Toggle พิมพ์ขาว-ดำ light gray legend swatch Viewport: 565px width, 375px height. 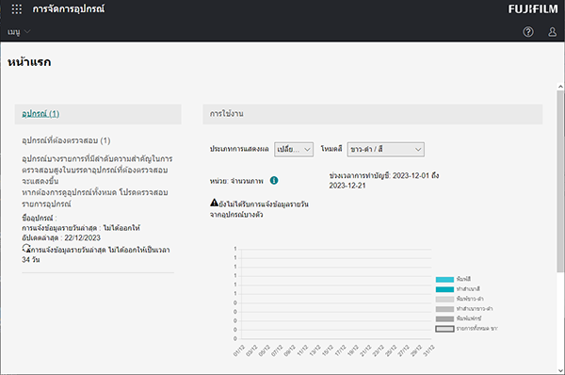(444, 300)
